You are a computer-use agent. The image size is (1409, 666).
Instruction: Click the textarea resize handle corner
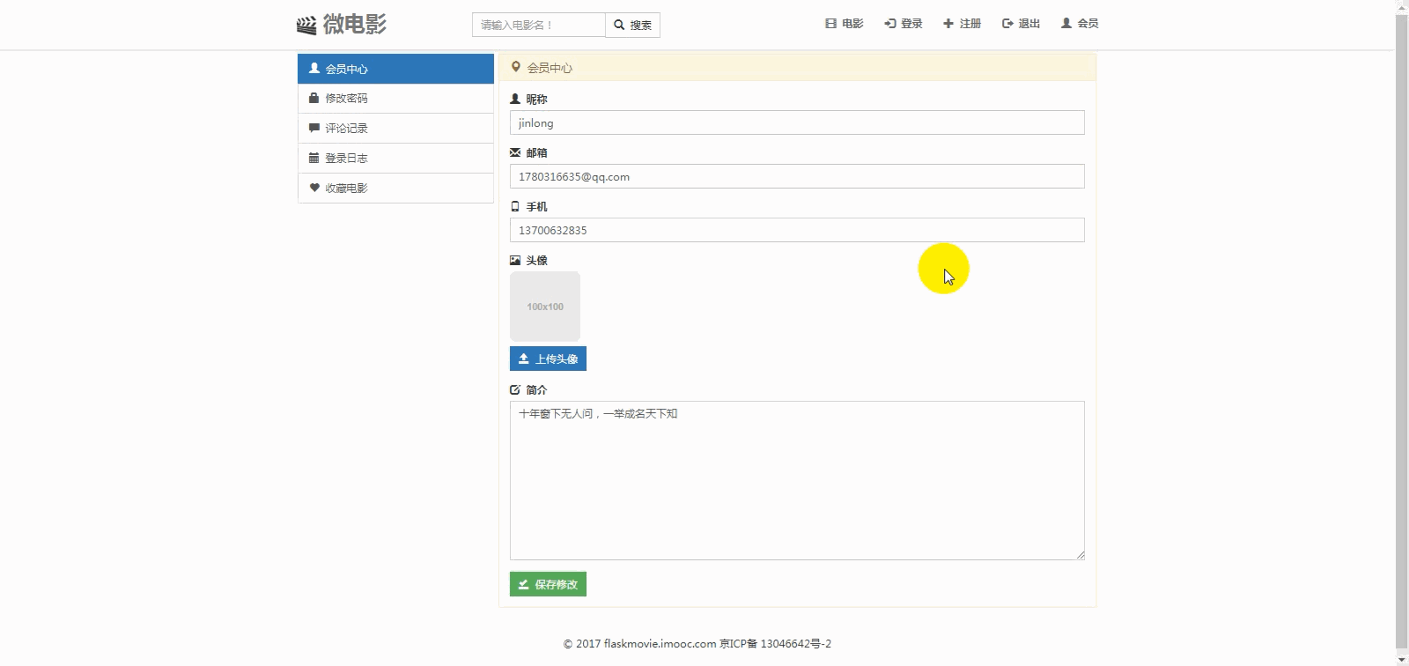point(1080,555)
